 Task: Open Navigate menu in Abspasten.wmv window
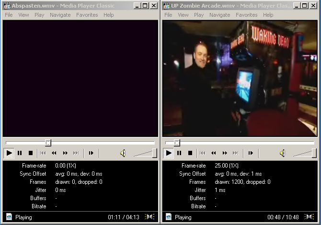(x=60, y=15)
